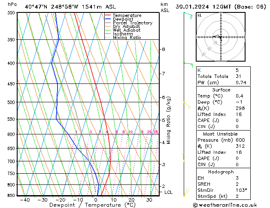This screenshot has height=208, width=270.
Task: Click the LCL marker label
Action: tap(168, 192)
